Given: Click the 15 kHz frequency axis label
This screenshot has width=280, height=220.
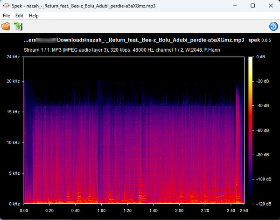Looking at the screenshot, I should tap(13, 112).
